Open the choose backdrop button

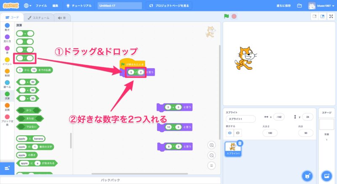(x=326, y=175)
